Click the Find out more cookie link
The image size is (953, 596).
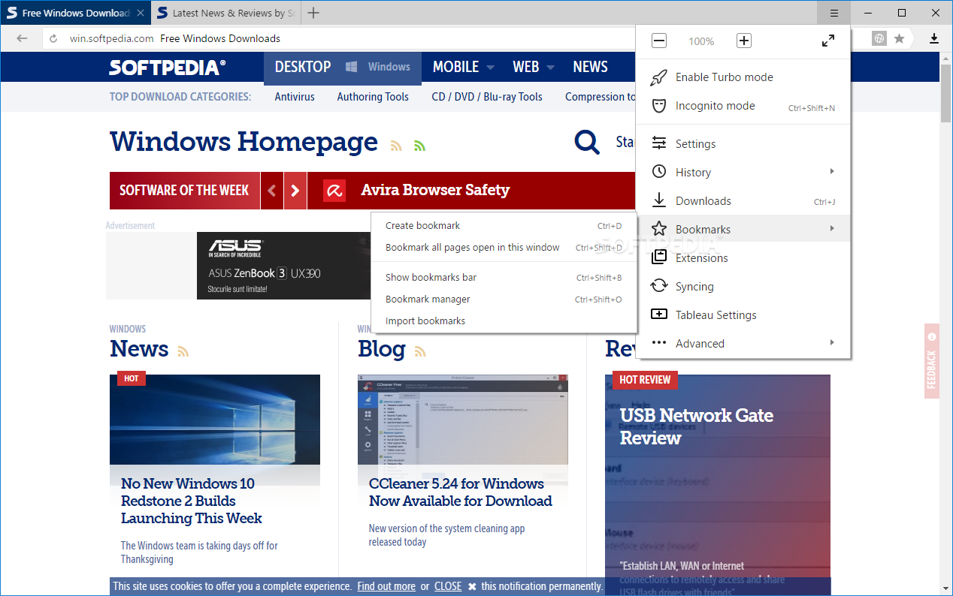point(386,586)
